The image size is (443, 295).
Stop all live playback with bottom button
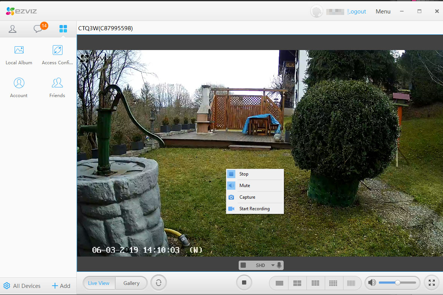[244, 283]
